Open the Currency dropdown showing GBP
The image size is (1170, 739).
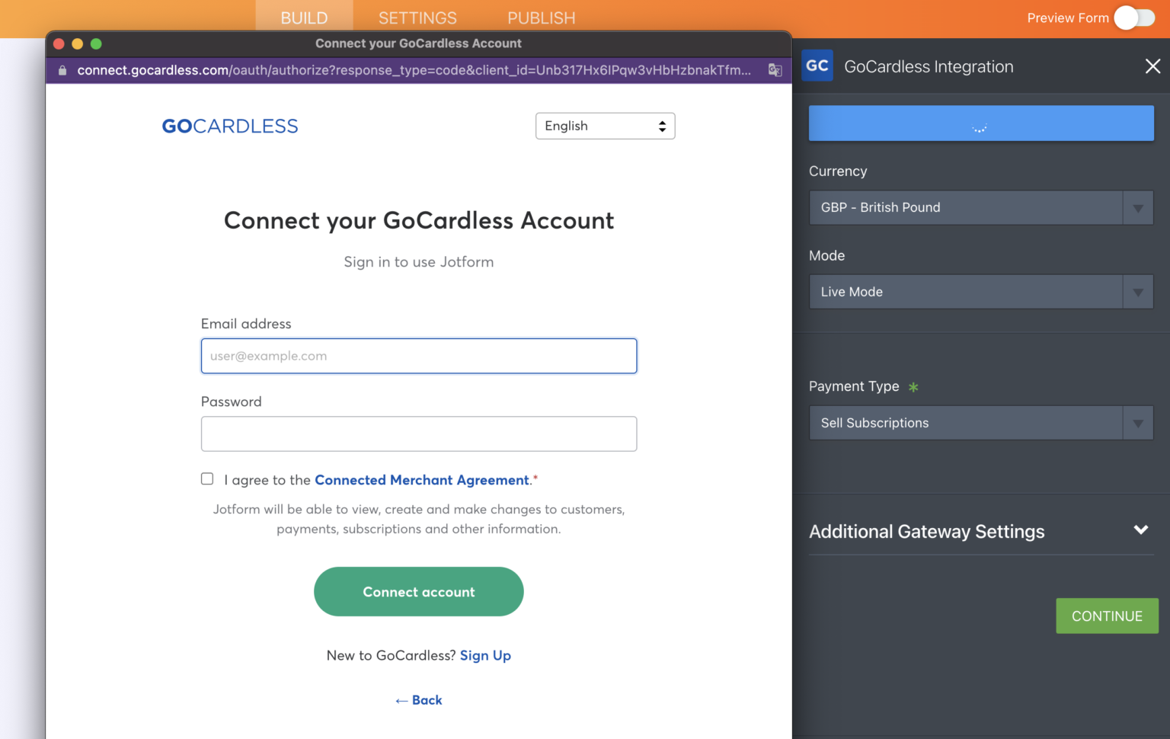pos(980,207)
